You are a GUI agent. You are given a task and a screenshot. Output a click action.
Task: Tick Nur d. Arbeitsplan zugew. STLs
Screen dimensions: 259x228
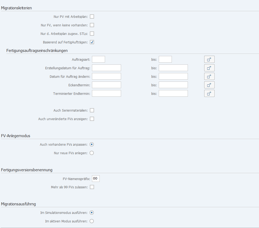tap(92, 34)
